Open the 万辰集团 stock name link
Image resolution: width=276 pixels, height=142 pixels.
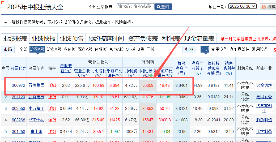pos(36,85)
